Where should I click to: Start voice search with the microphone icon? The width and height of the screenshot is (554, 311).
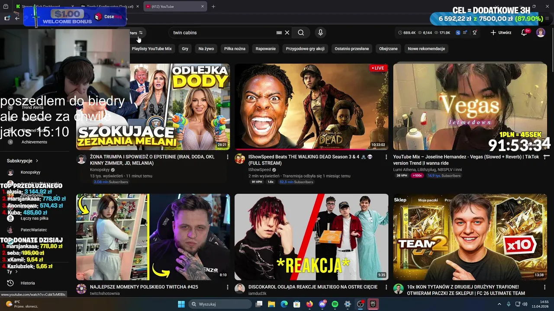(x=320, y=32)
